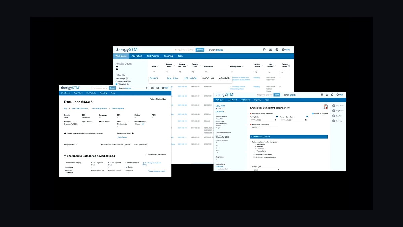Go to Care Plan step 3
This screenshot has width=403, height=227.
(338, 116)
